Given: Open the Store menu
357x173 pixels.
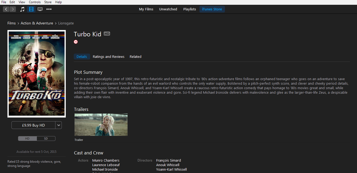Looking at the screenshot, I should (48, 2).
